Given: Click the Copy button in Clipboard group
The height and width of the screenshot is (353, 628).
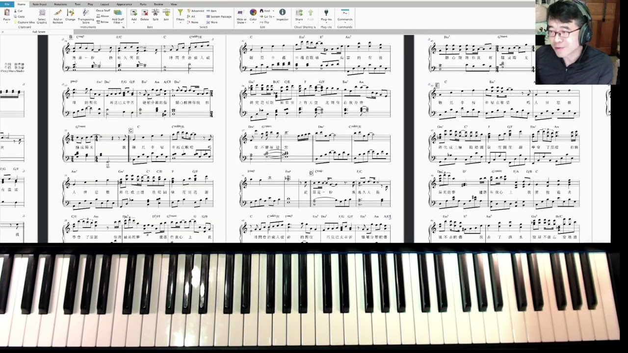Looking at the screenshot, I should (19, 17).
